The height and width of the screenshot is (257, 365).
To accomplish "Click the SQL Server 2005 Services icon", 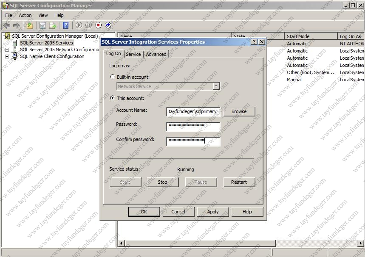I will (x=15, y=43).
